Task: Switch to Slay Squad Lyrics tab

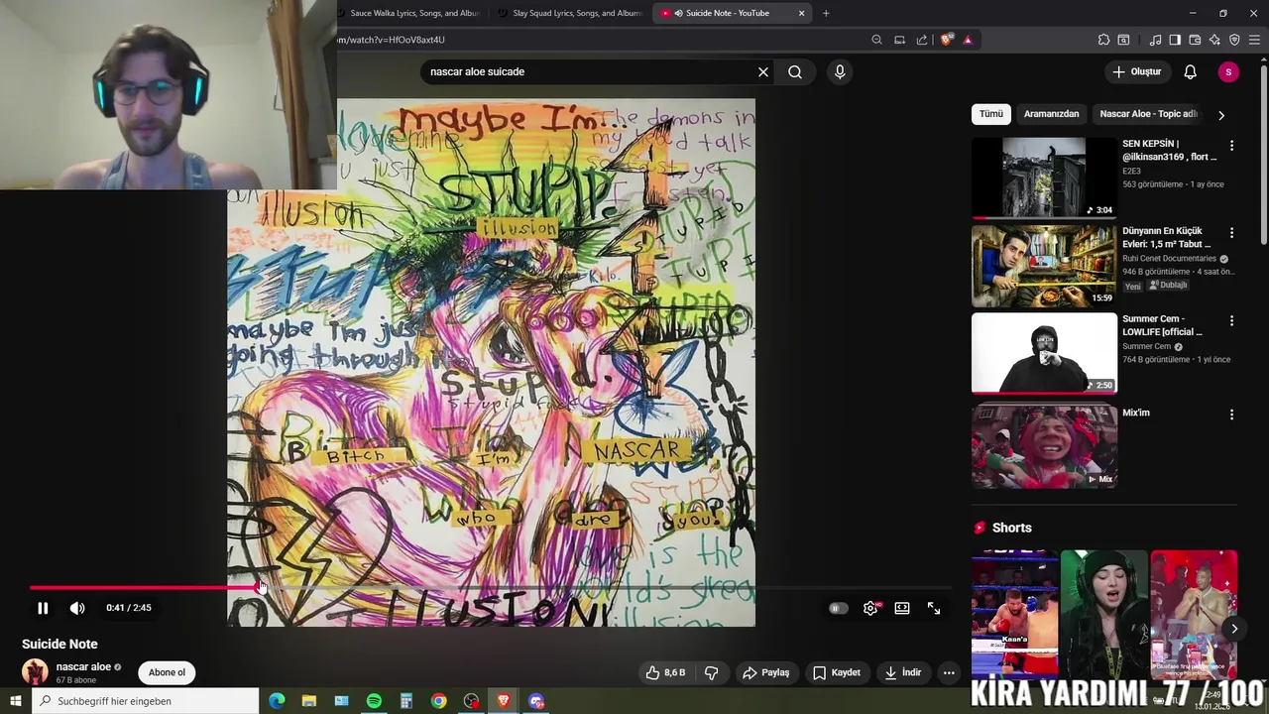Action: (x=570, y=13)
